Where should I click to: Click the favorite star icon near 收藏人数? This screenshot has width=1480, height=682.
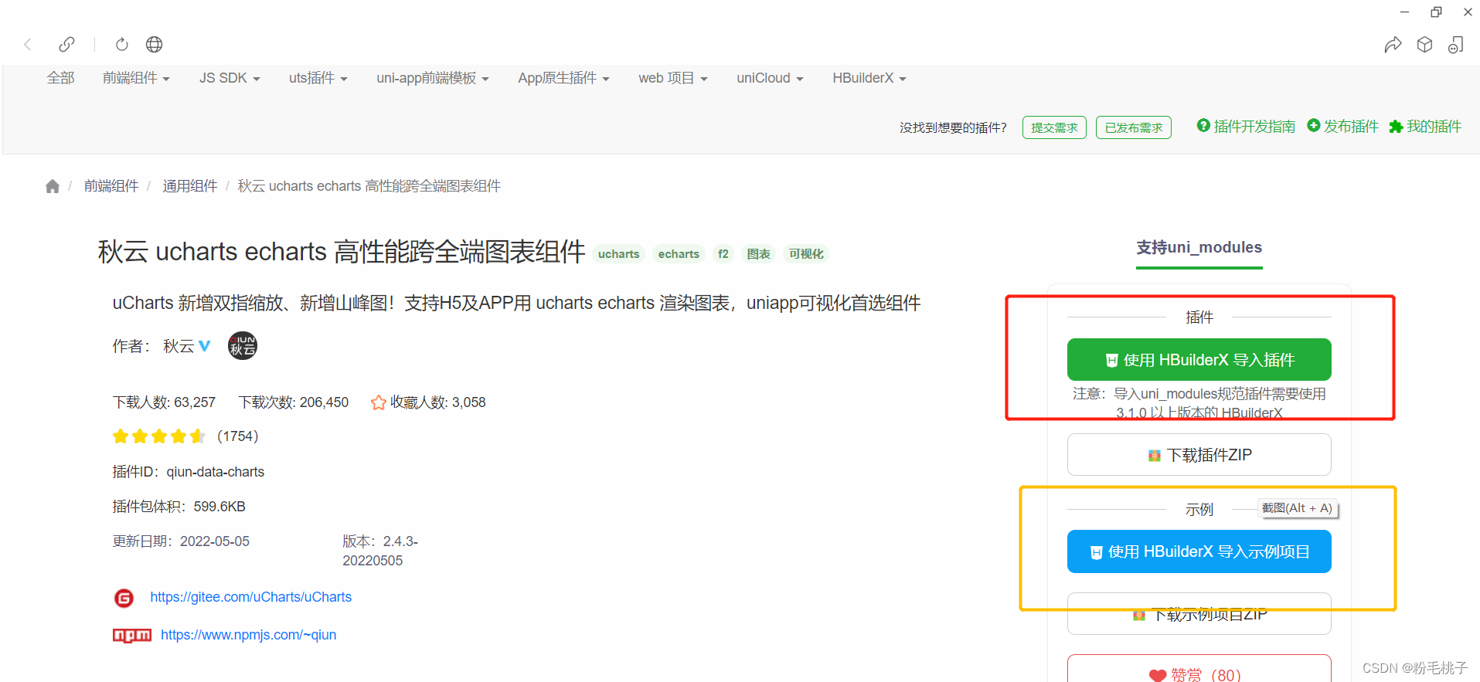pos(379,402)
